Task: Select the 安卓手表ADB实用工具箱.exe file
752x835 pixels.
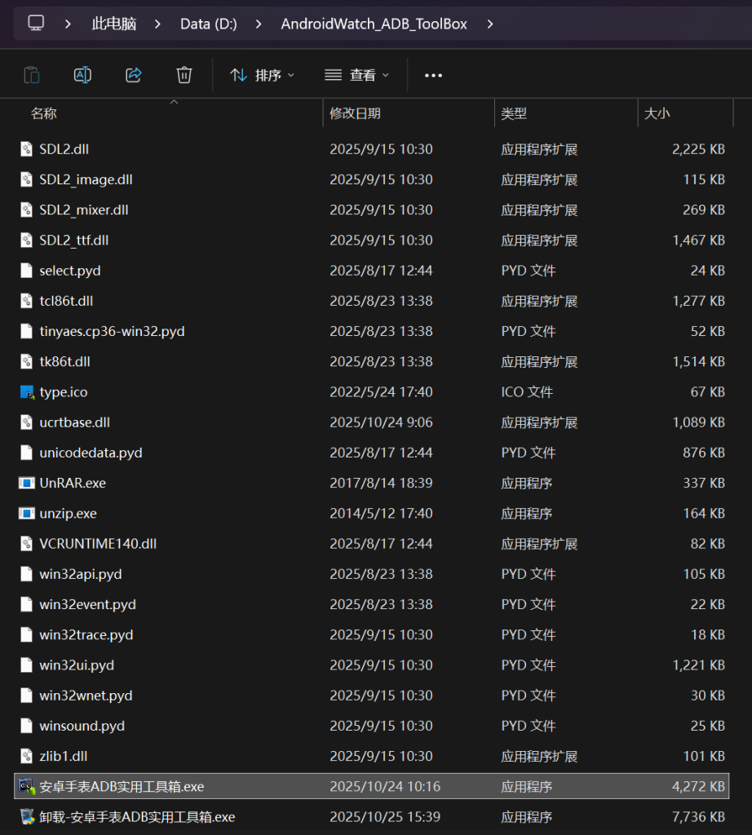Action: click(x=122, y=786)
